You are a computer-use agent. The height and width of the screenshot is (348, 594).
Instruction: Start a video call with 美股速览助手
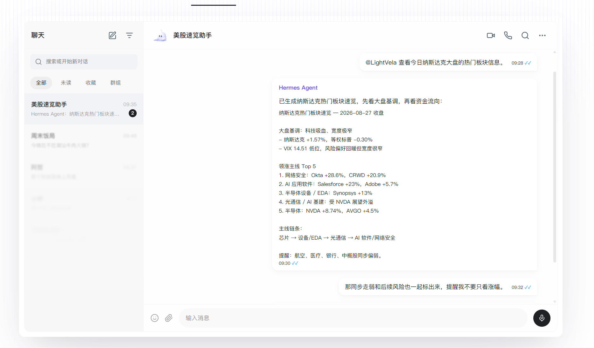[491, 35]
